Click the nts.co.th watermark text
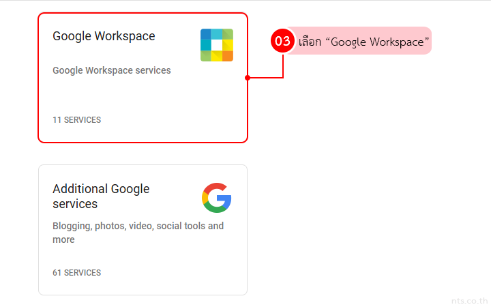 click(470, 300)
